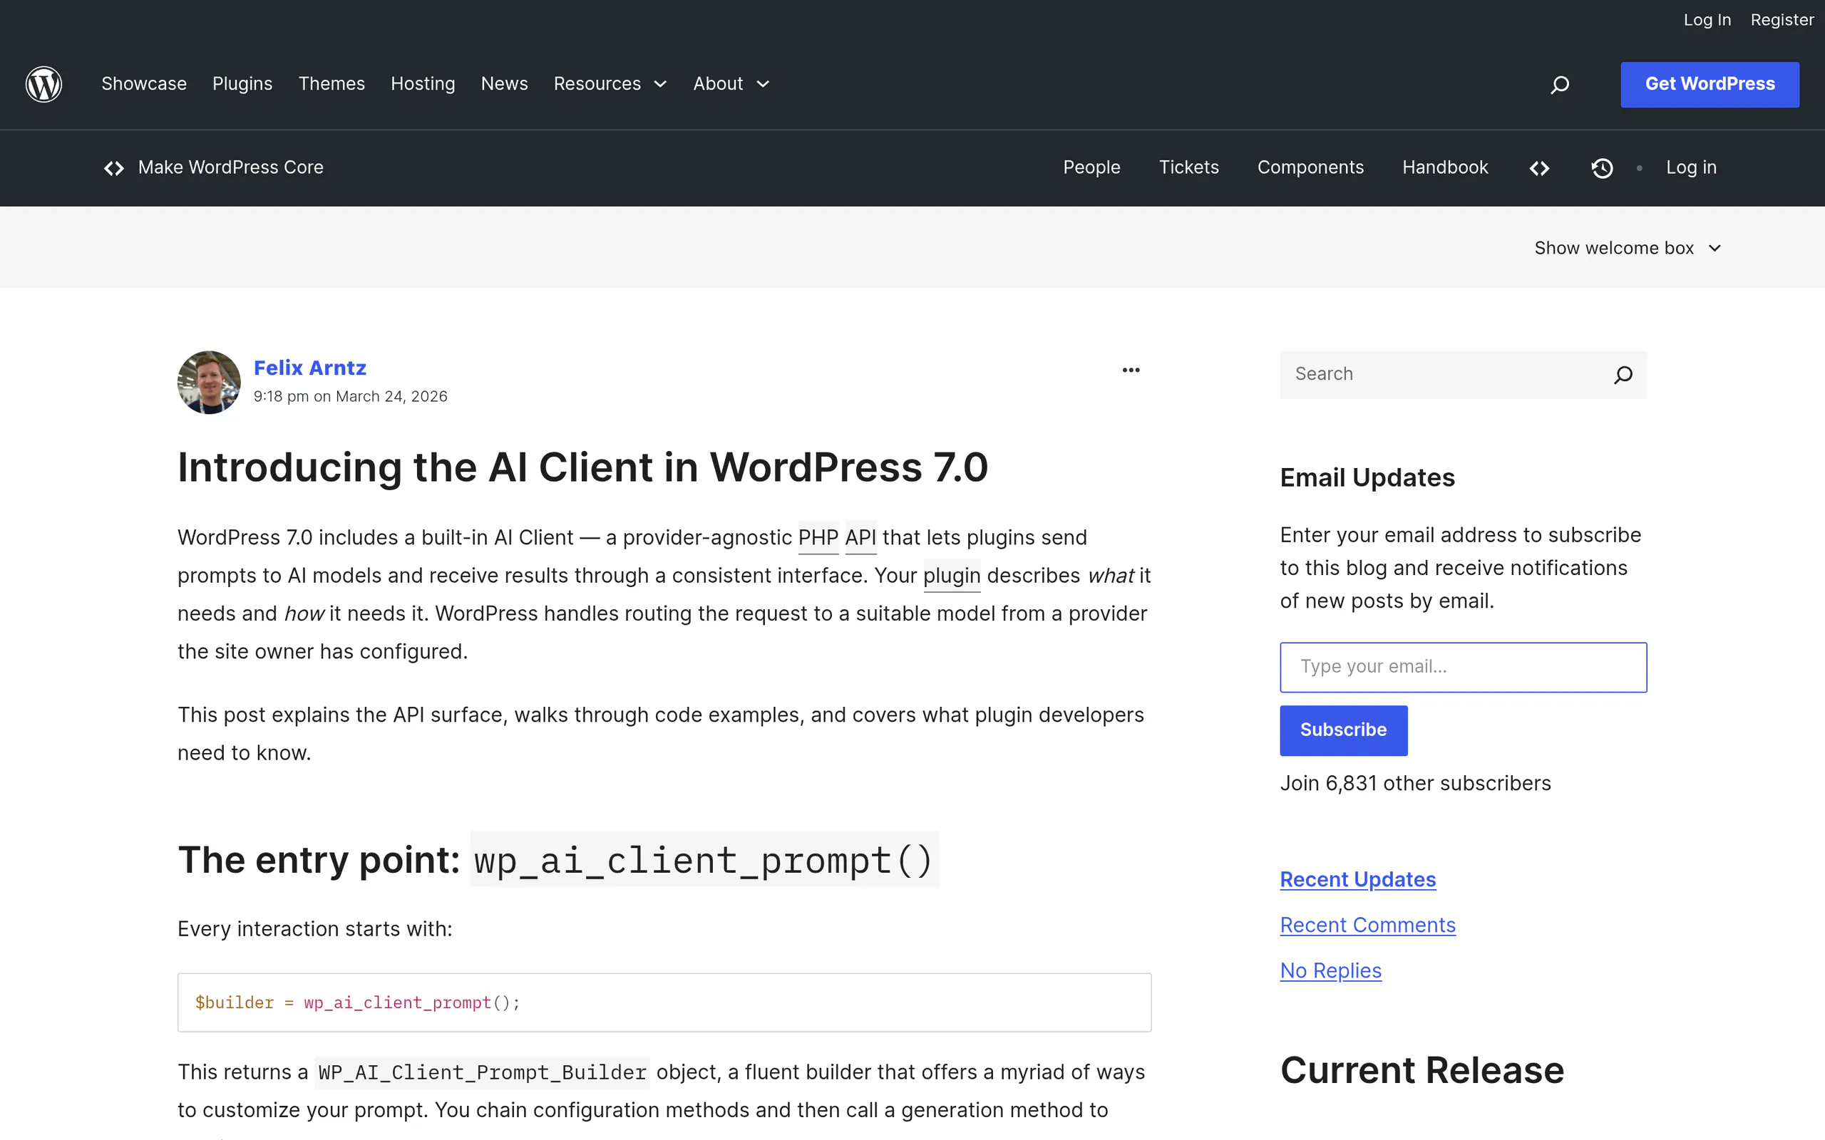Click the $builder code block
Viewport: 1825px width, 1140px height.
(664, 1002)
